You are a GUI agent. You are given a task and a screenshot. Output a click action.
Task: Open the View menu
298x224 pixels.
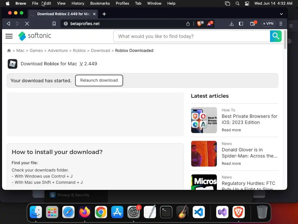pos(61,3)
